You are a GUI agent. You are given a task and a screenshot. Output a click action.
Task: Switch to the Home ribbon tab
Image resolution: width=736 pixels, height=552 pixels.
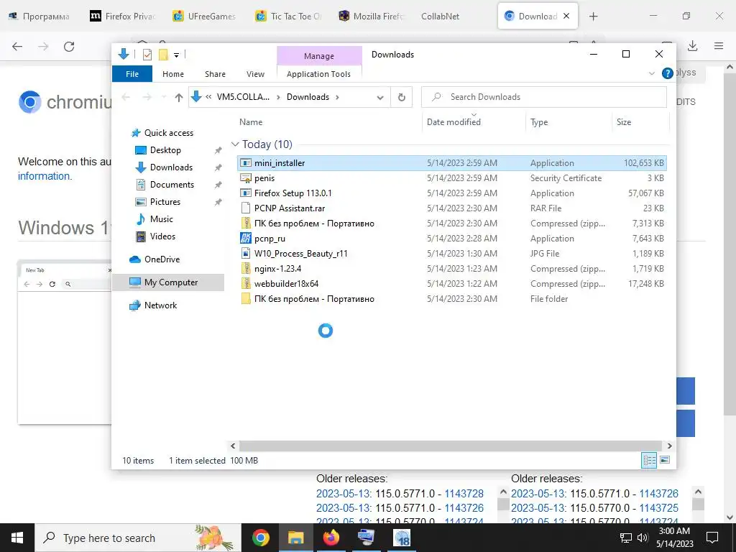point(172,74)
